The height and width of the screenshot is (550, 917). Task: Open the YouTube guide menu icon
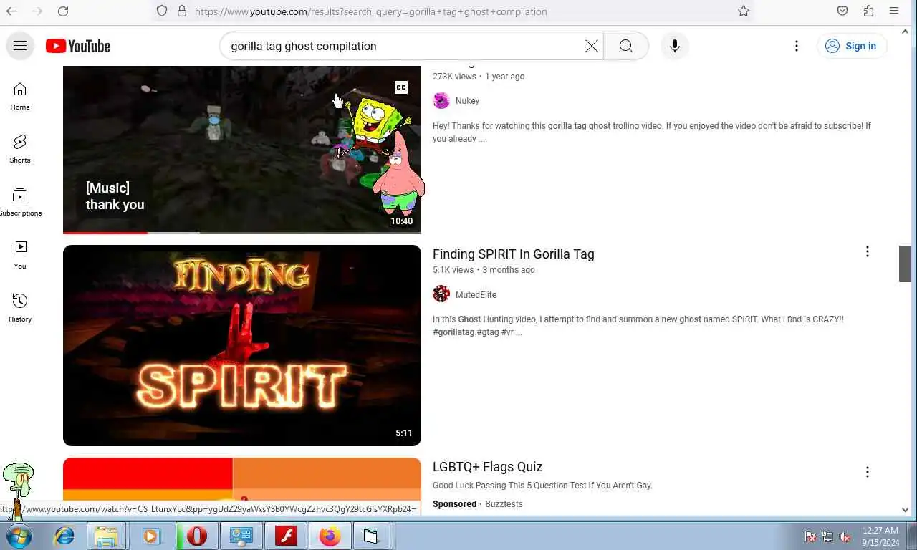20,46
